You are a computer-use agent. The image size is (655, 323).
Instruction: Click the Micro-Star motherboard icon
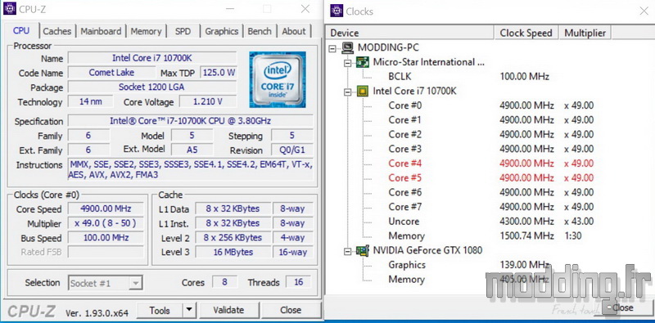coord(362,63)
